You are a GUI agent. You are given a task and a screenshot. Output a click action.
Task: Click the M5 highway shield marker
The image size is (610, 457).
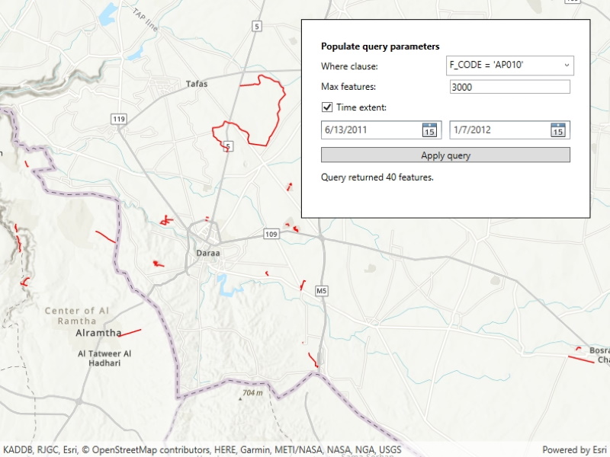[x=321, y=291]
